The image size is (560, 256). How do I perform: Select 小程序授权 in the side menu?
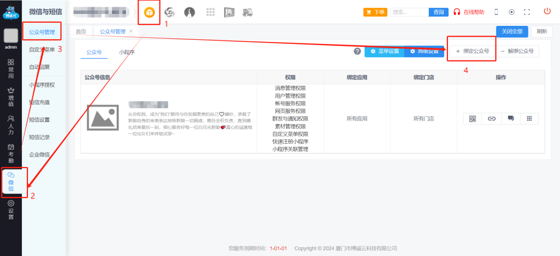pos(42,85)
